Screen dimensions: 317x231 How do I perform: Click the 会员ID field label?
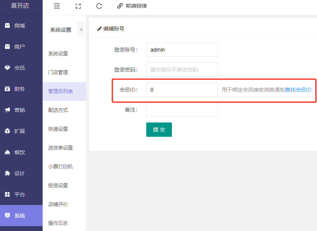pyautogui.click(x=129, y=90)
